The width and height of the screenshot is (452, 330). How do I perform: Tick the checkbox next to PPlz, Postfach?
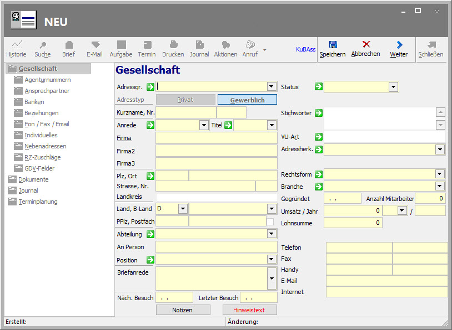click(270, 221)
